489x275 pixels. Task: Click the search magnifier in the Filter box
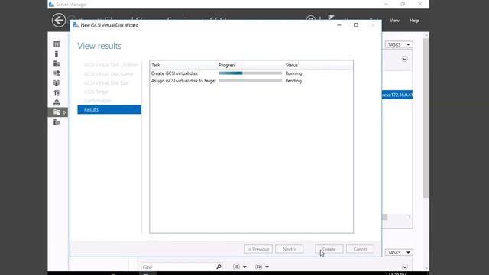click(219, 267)
